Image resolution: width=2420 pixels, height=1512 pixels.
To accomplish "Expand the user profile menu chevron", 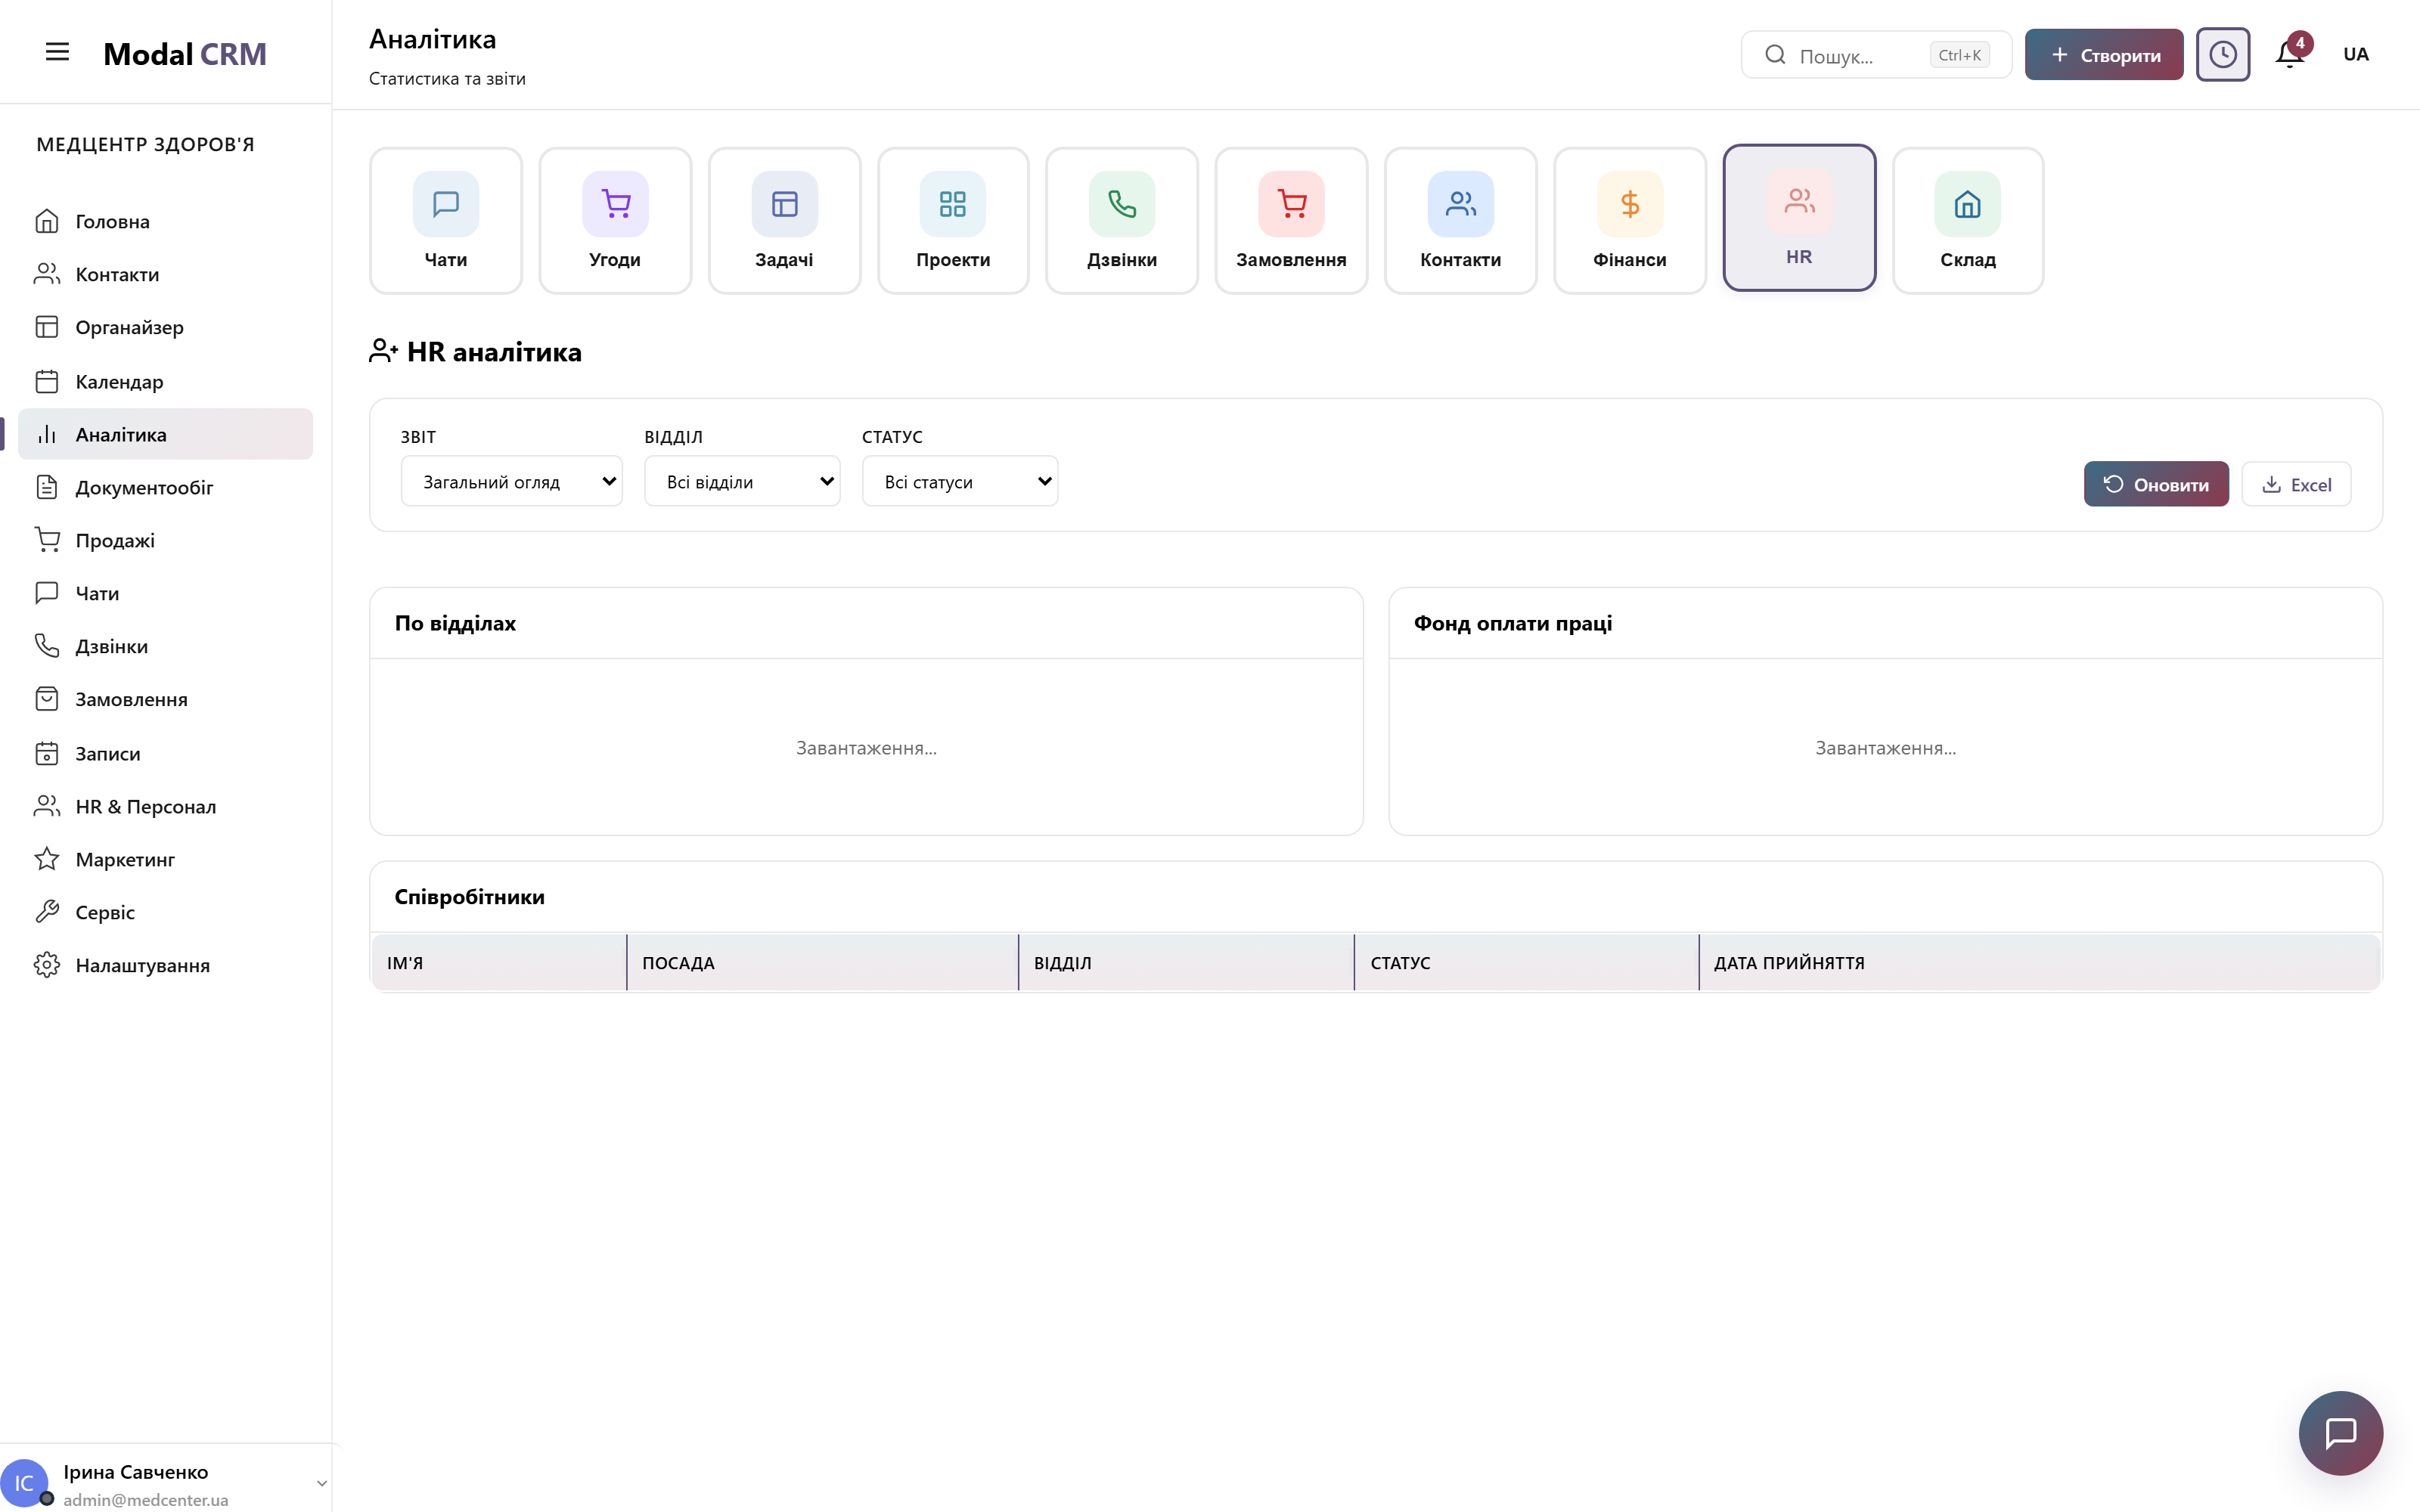I will pyautogui.click(x=321, y=1483).
